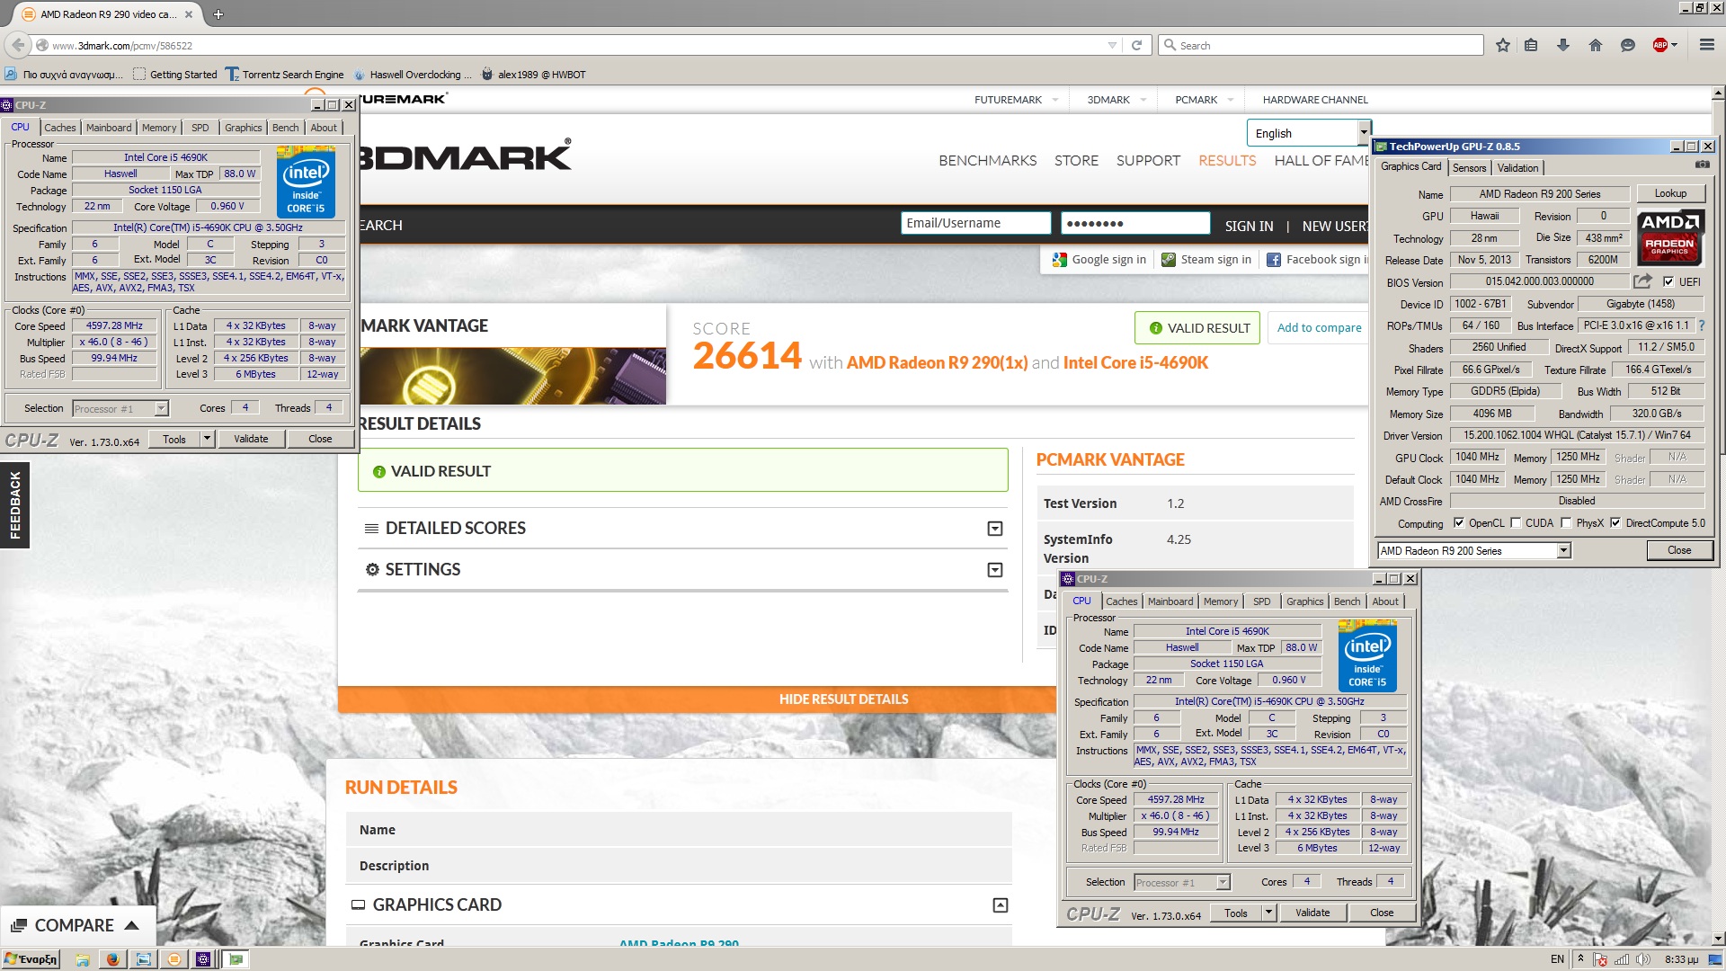Open the downloads arrow icon in browser toolbar
The height and width of the screenshot is (971, 1726).
[x=1563, y=45]
